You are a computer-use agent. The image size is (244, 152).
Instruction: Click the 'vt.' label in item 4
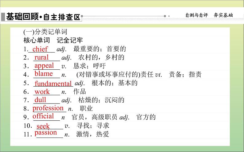pos(159,75)
